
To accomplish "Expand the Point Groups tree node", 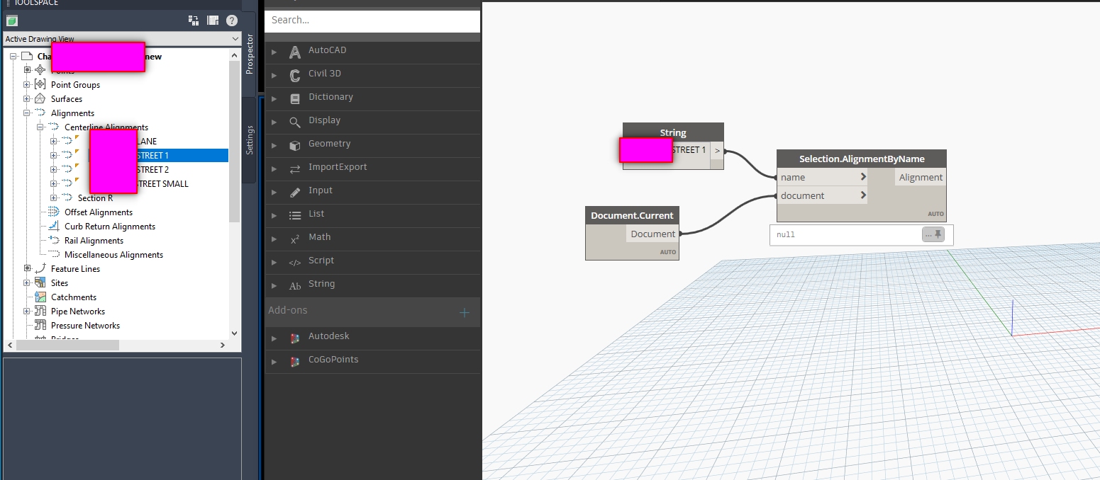I will (x=27, y=84).
